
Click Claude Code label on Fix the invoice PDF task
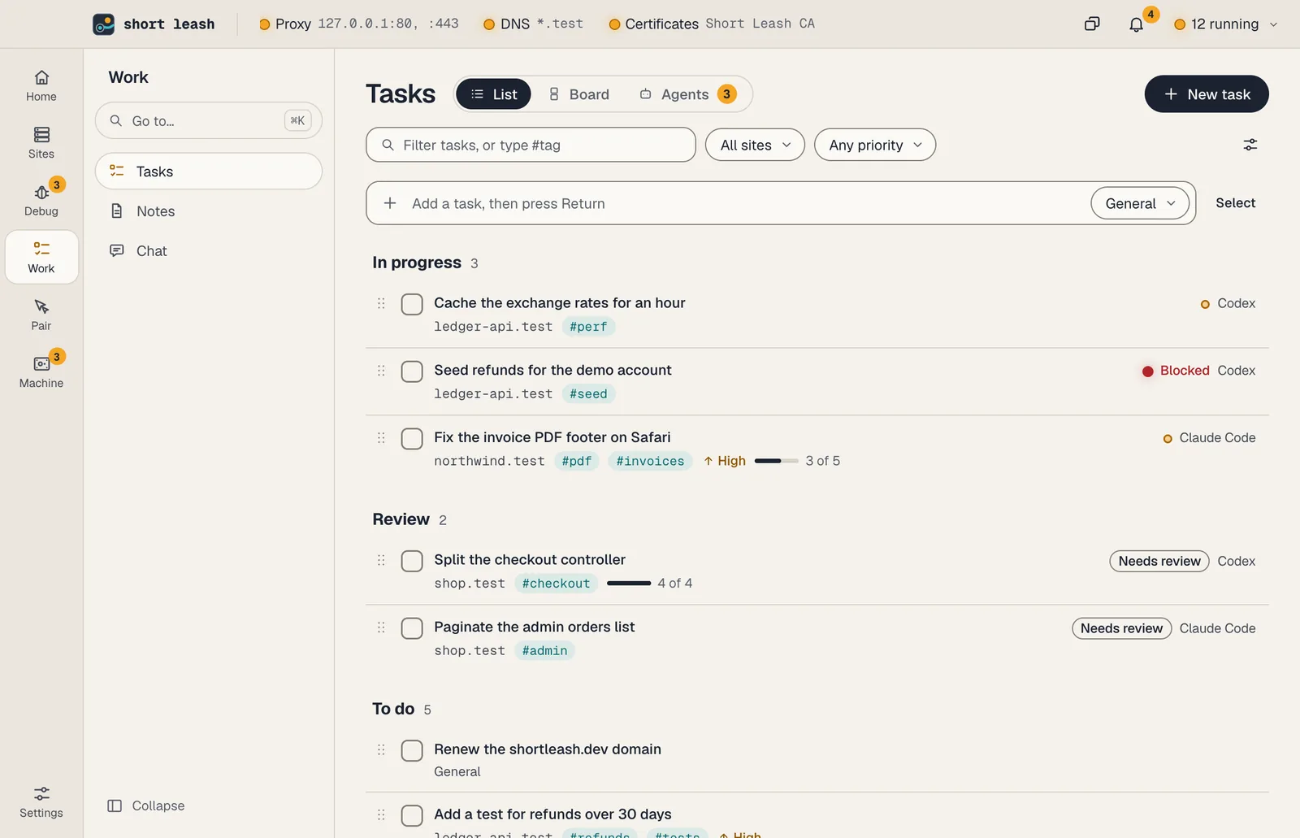pos(1217,438)
